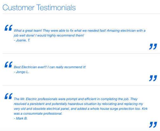Click closing quote mark of Mark's testimonial
This screenshot has height=131, width=160.
pyautogui.click(x=153, y=125)
